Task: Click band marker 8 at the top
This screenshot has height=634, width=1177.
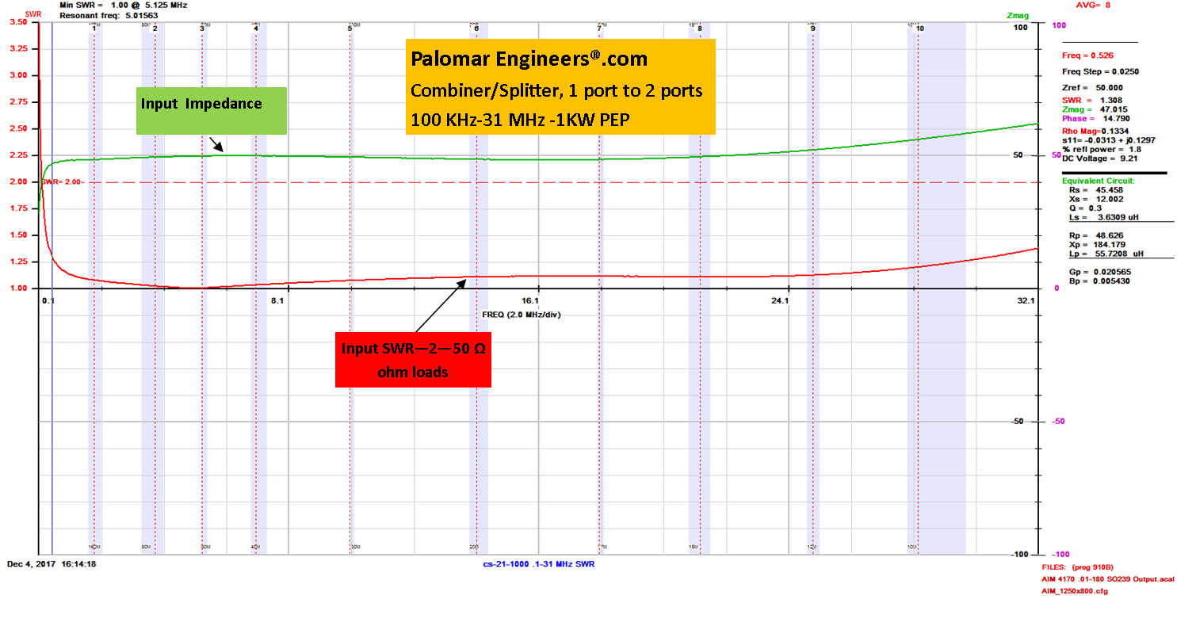Action: click(x=700, y=28)
